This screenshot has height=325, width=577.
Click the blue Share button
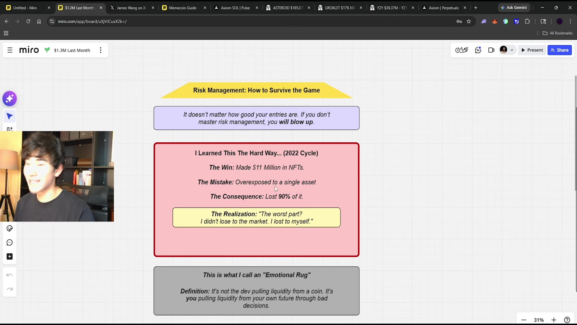(x=560, y=50)
